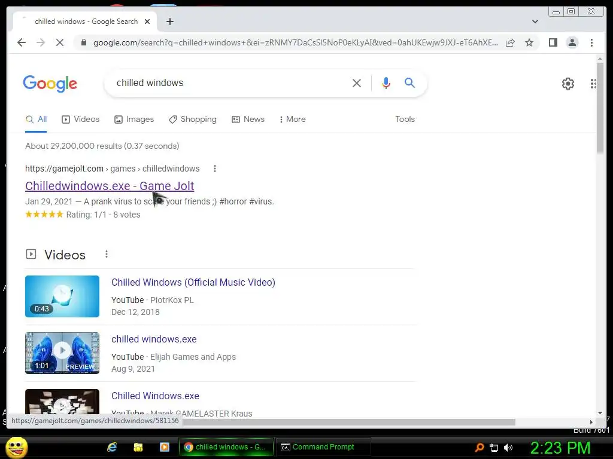Share this page via address bar icon
613x459 pixels.
(x=510, y=42)
